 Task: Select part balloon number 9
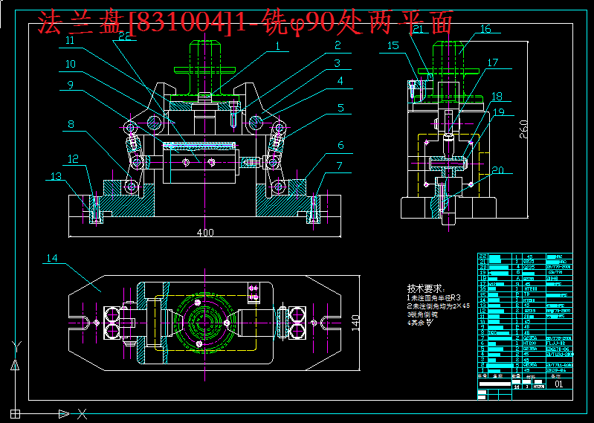71,85
